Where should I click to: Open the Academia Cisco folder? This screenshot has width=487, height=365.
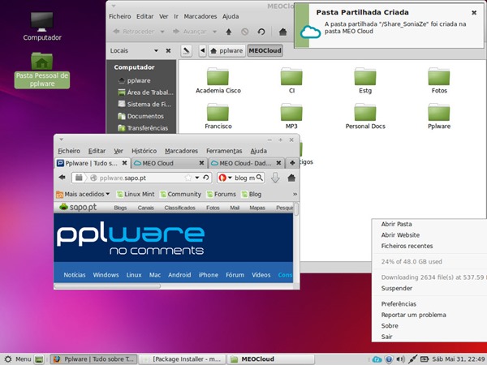pos(218,80)
